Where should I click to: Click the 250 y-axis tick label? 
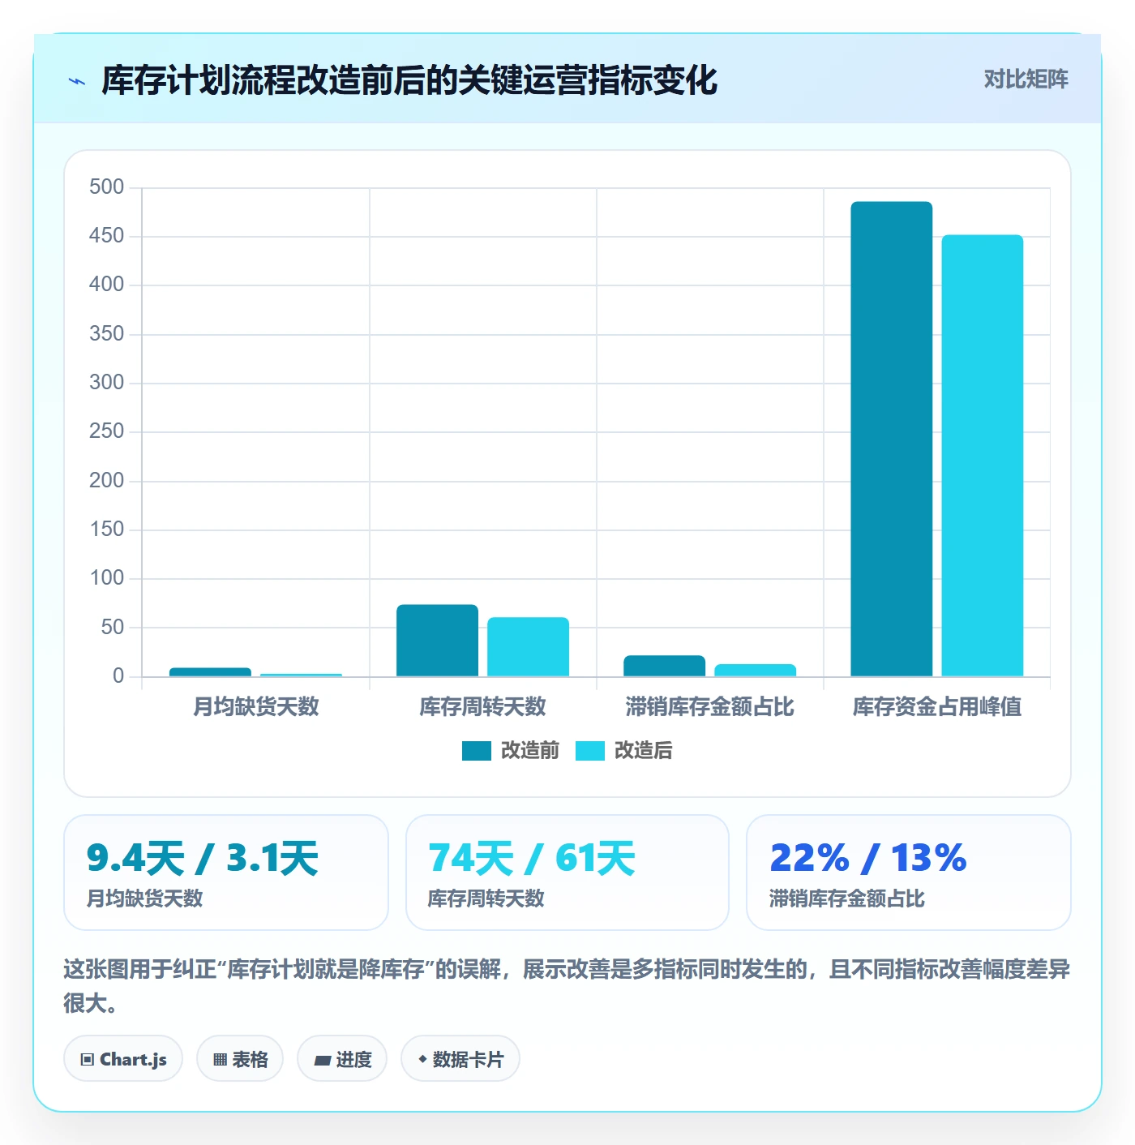107,431
